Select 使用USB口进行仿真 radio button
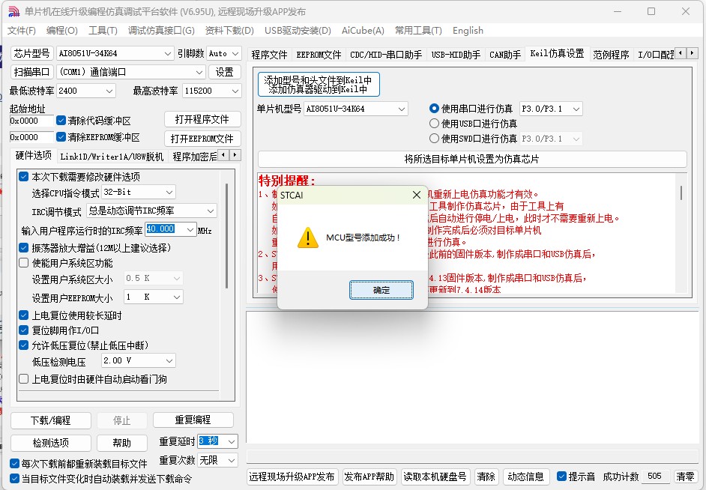The width and height of the screenshot is (706, 490). pos(434,124)
